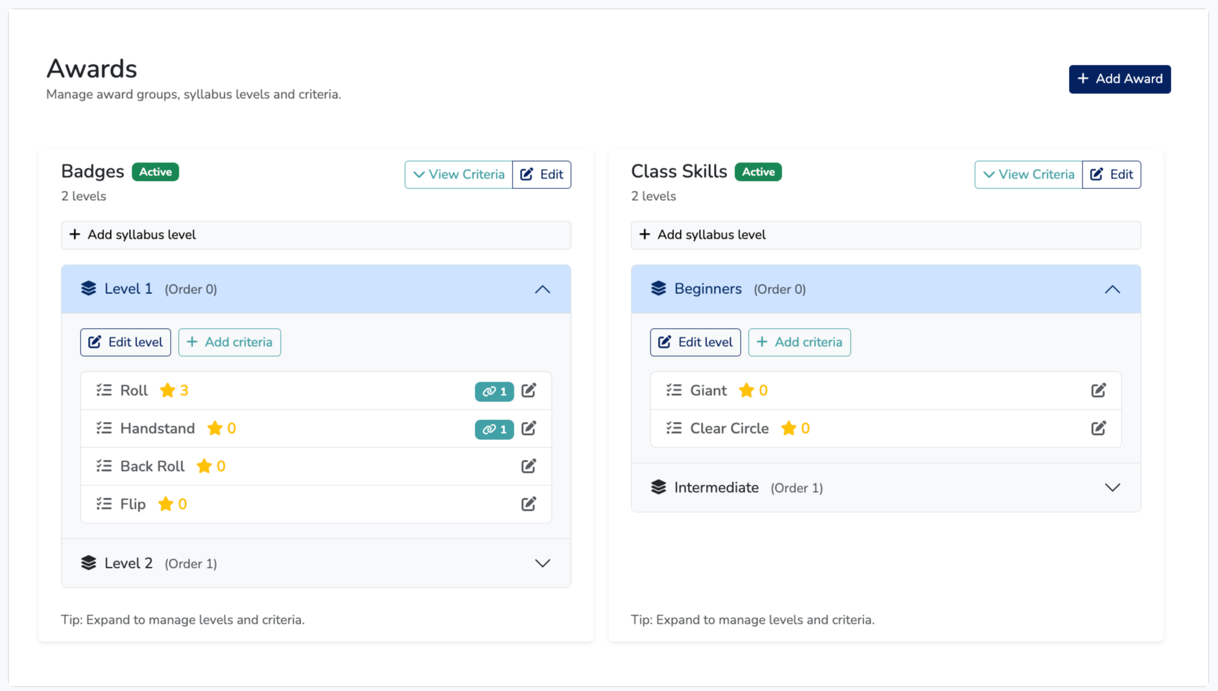Open the linked items badge on Roll
This screenshot has height=691, width=1218.
click(x=494, y=392)
